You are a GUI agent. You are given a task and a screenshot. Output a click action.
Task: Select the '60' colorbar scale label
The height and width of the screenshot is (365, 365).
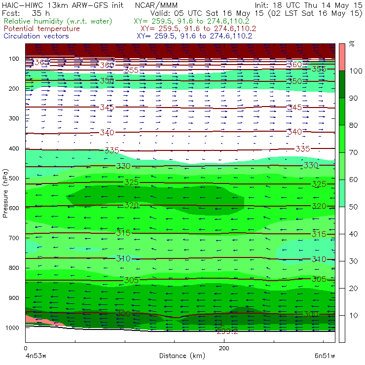coord(353,180)
